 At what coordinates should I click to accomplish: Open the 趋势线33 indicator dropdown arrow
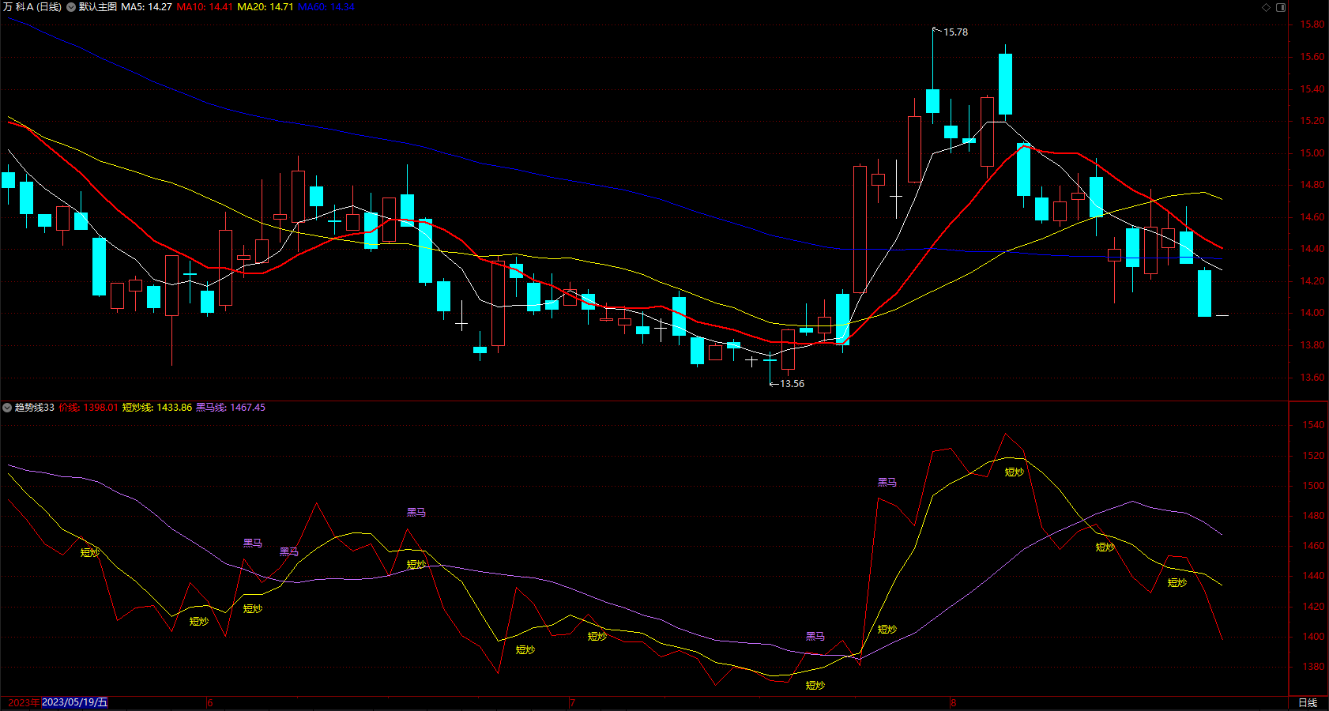(x=7, y=408)
